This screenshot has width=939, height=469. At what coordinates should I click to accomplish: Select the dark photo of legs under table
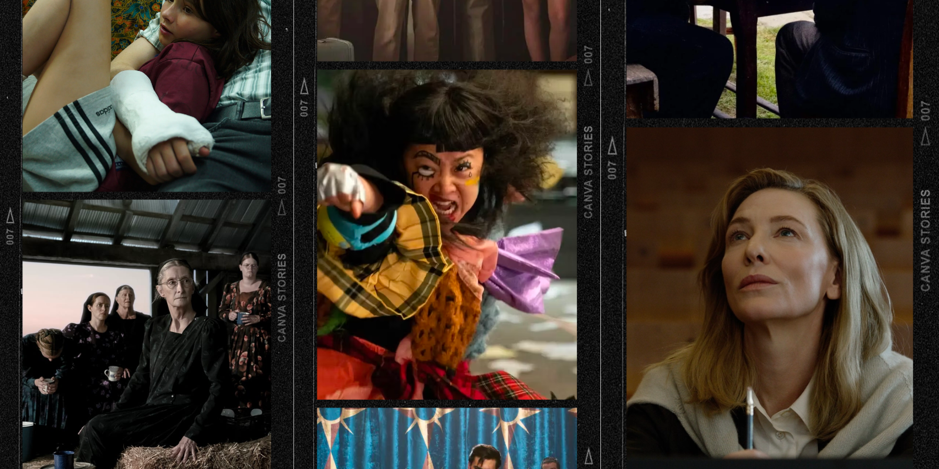pyautogui.click(x=769, y=59)
